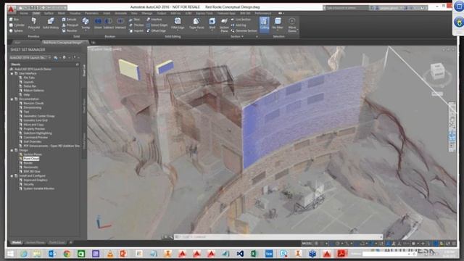This screenshot has width=464, height=261.
Task: Apply the Subtract boolean tool
Action: point(108,23)
